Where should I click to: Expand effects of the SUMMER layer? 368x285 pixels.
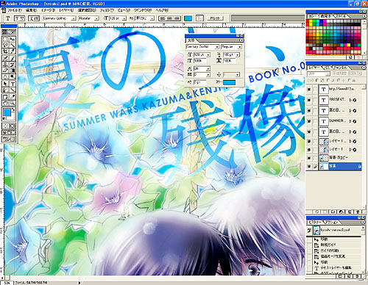[350, 121]
